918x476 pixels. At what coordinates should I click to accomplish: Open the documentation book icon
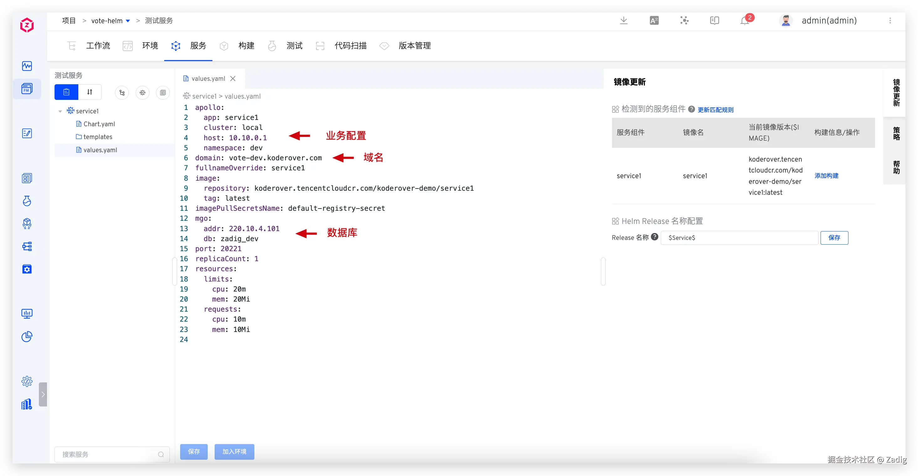(714, 21)
